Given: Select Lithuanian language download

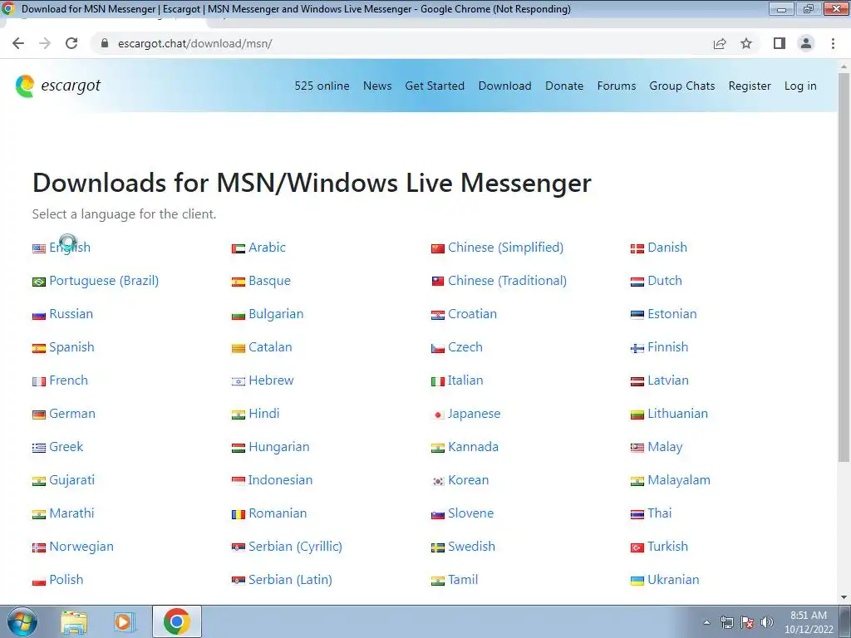Looking at the screenshot, I should point(678,414).
